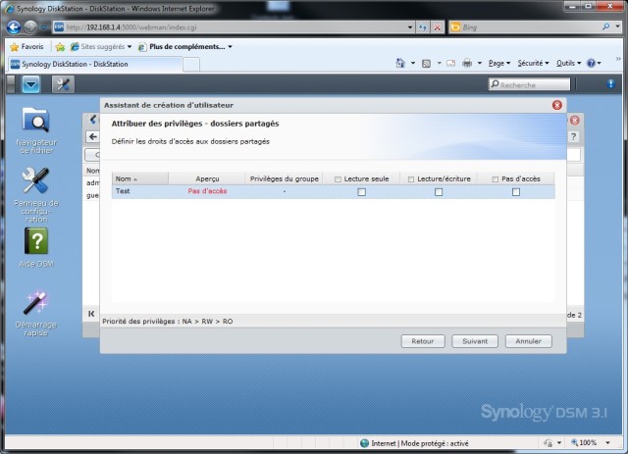Expand the Print button dropdown arrow
Viewport: 628px width, 454px height.
pos(480,64)
